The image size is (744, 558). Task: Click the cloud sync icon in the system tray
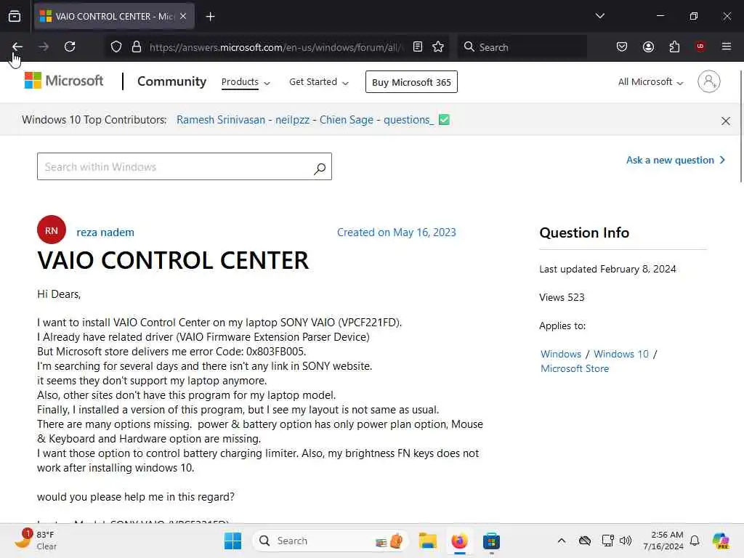coord(585,541)
